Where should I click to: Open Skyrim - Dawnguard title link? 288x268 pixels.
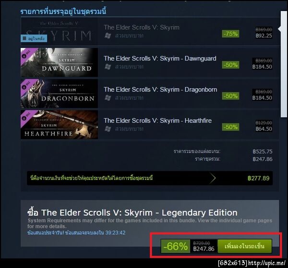tap(160, 59)
